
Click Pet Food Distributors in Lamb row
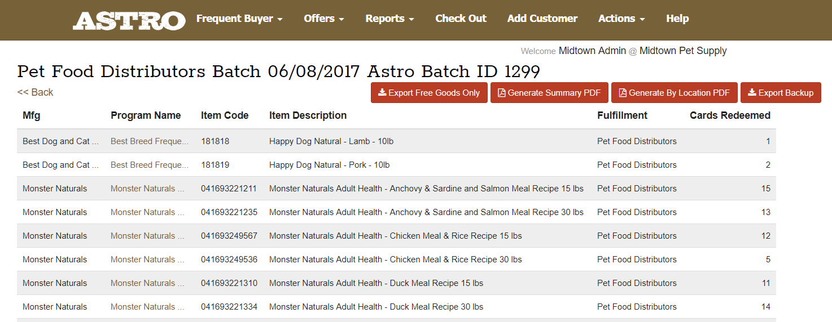pyautogui.click(x=637, y=141)
